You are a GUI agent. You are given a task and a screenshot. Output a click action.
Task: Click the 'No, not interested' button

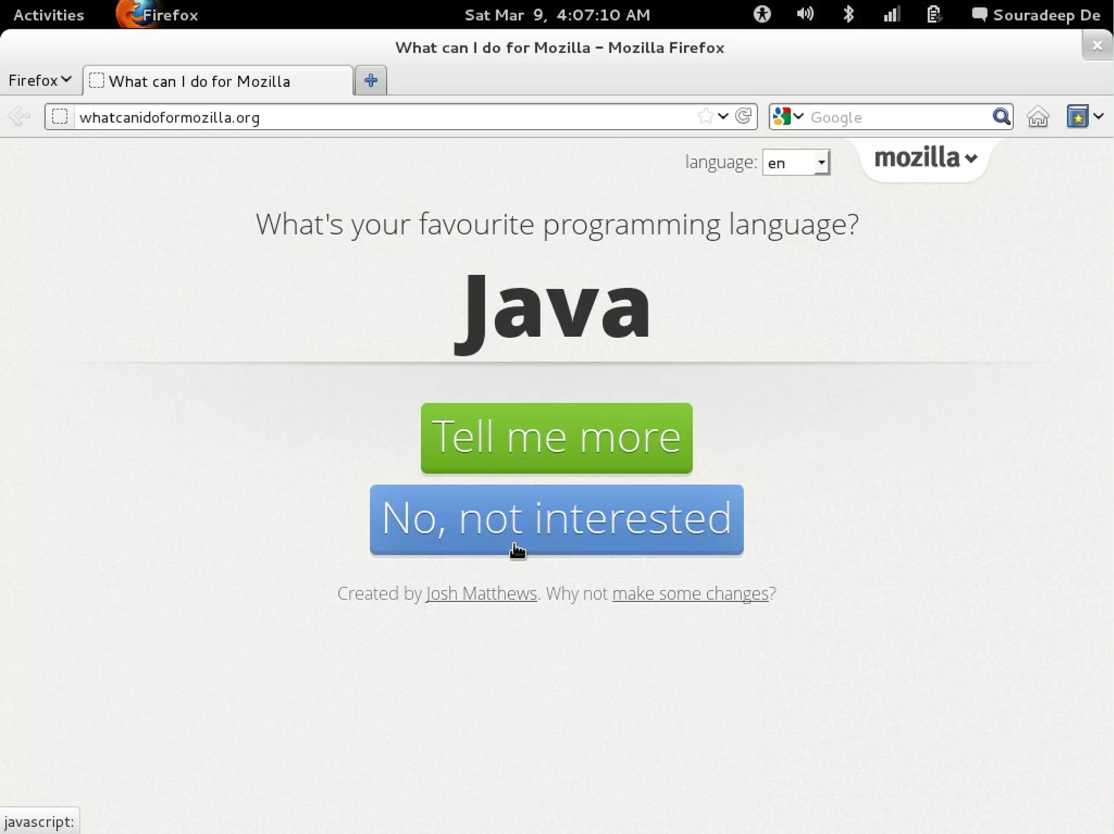pos(556,519)
